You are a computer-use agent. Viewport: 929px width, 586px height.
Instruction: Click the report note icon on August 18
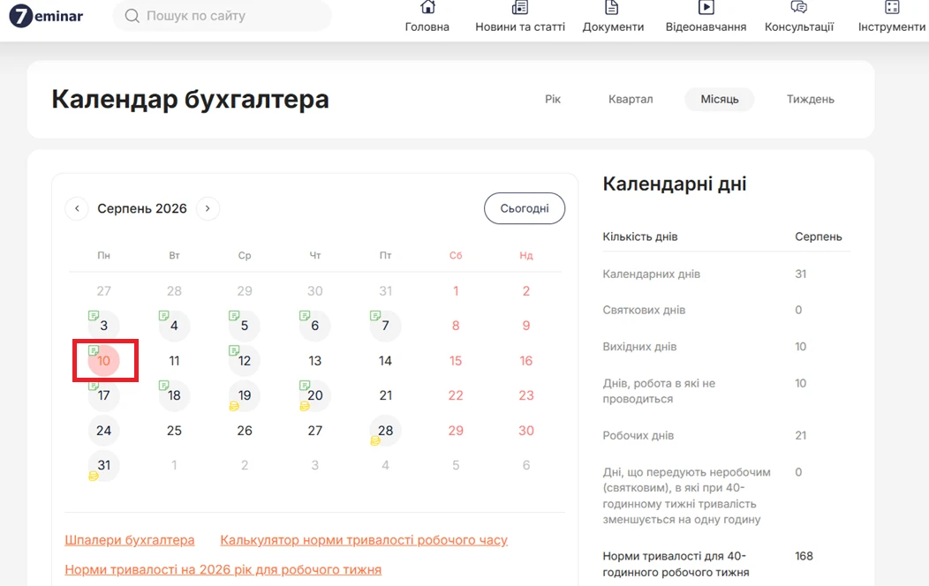coord(163,386)
